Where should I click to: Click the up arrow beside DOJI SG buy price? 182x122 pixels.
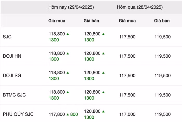68,73
